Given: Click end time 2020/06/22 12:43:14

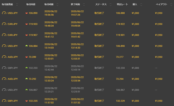Looking at the screenshot, I should tap(77, 68).
